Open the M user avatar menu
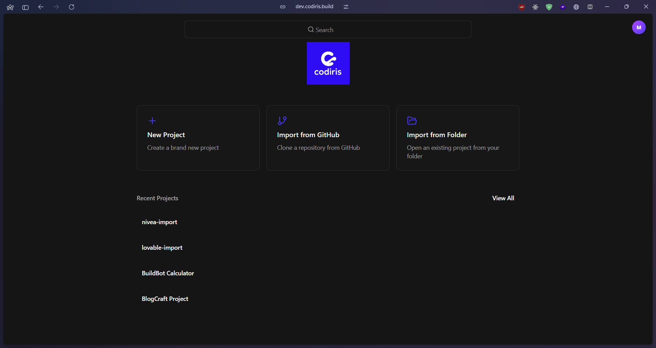The height and width of the screenshot is (348, 656). click(x=639, y=27)
